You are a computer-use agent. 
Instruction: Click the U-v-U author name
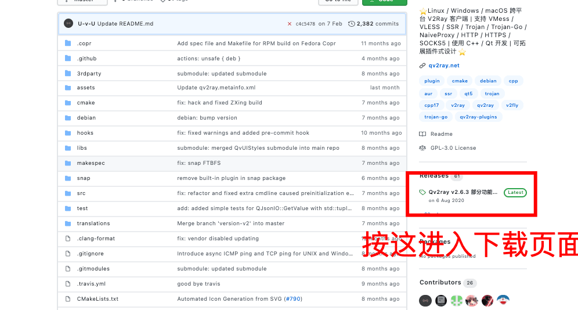86,24
